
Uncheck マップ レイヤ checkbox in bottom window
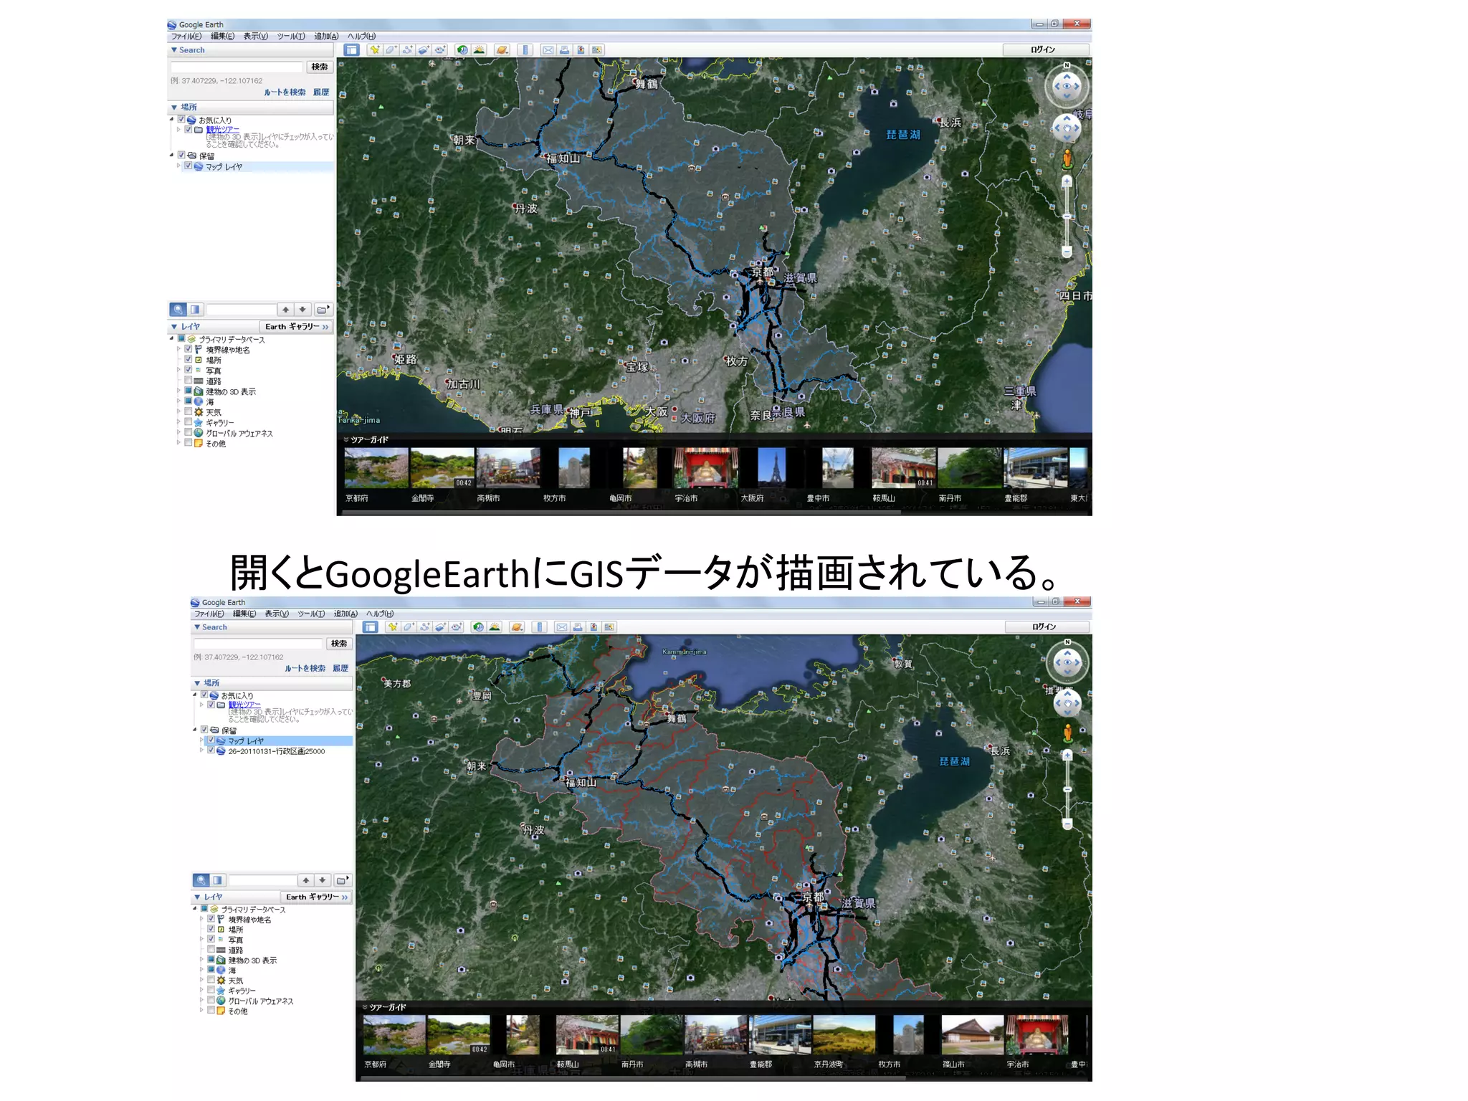tap(211, 740)
